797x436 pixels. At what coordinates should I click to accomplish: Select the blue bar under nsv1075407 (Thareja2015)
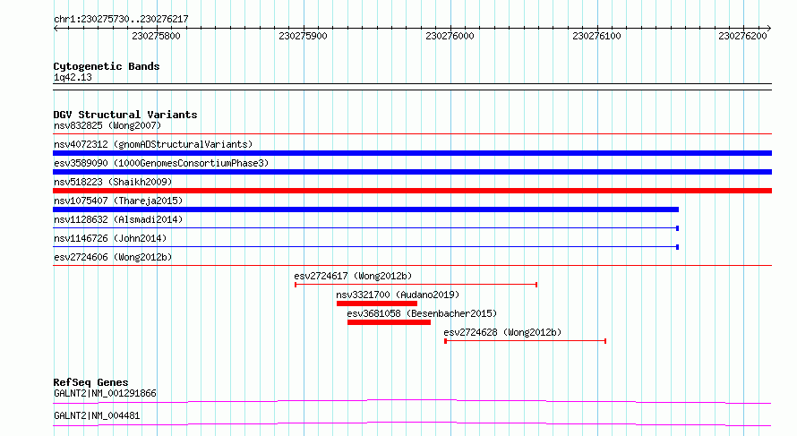pos(366,209)
